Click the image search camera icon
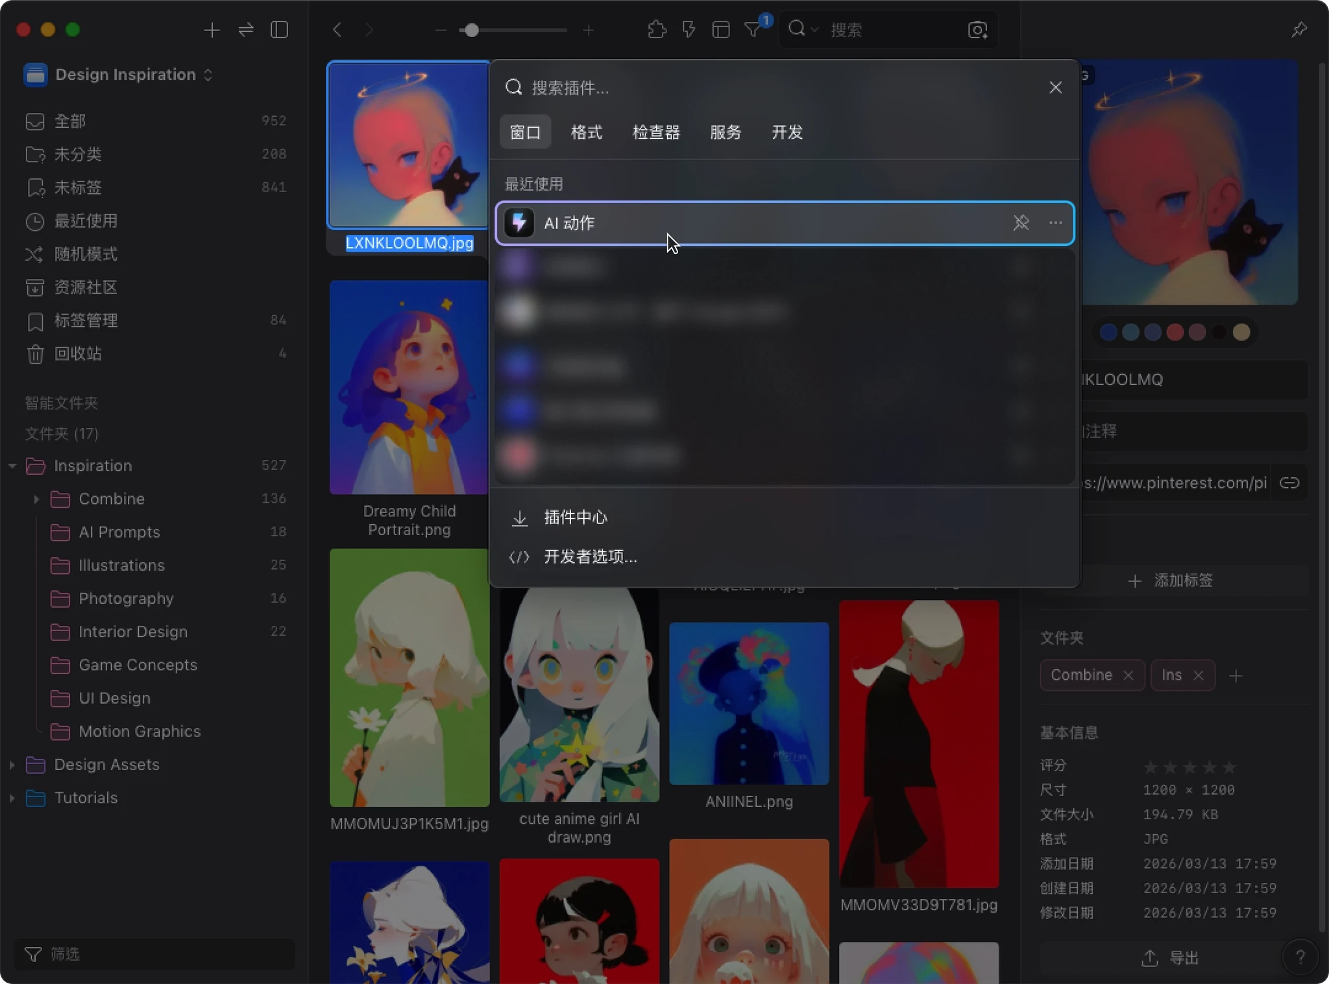This screenshot has height=984, width=1329. click(x=977, y=30)
